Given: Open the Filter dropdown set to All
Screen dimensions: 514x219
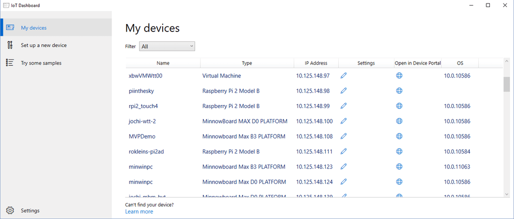Looking at the screenshot, I should [167, 46].
